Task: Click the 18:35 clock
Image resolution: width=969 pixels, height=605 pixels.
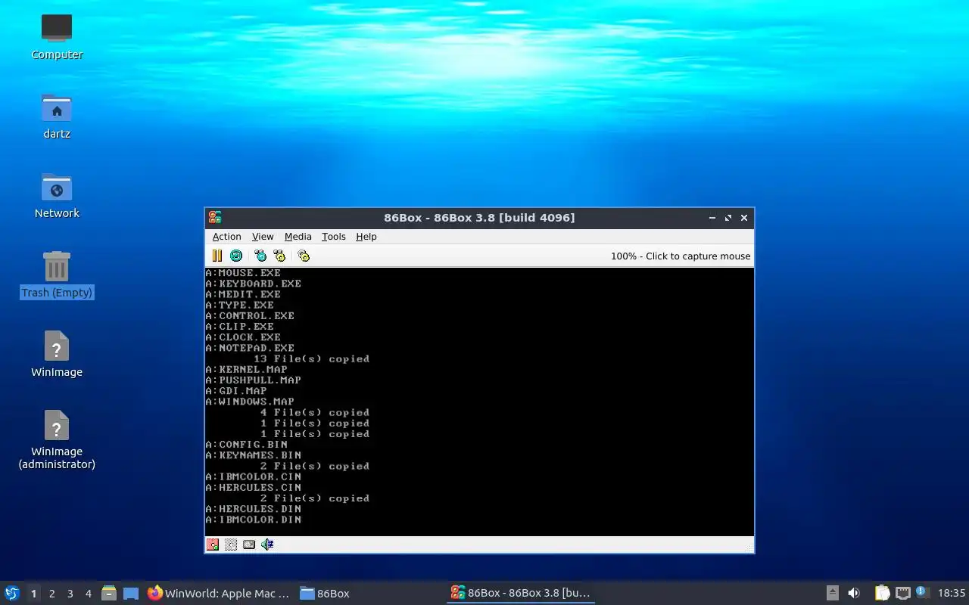Action: tap(952, 594)
